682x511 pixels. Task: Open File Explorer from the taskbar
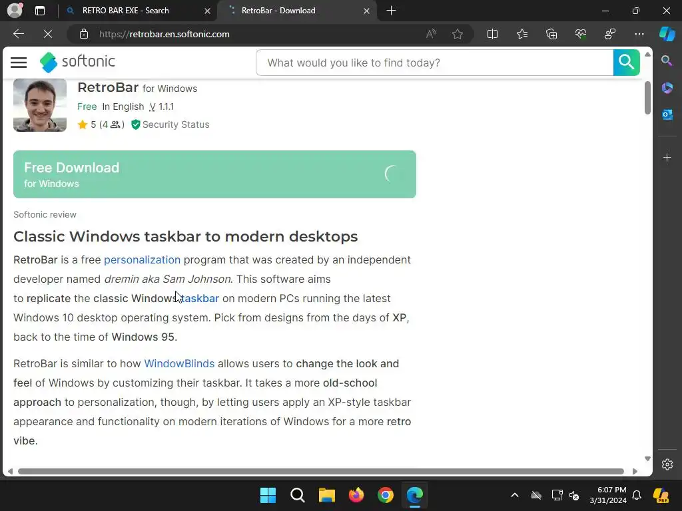(326, 495)
